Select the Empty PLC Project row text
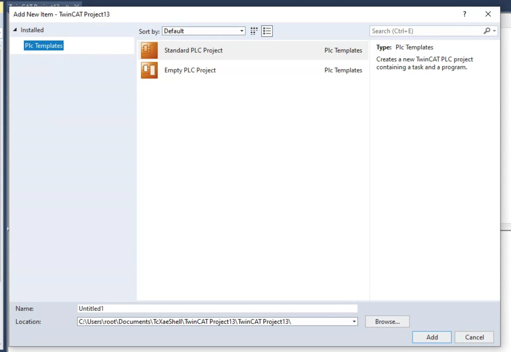This screenshot has width=511, height=352. click(190, 70)
